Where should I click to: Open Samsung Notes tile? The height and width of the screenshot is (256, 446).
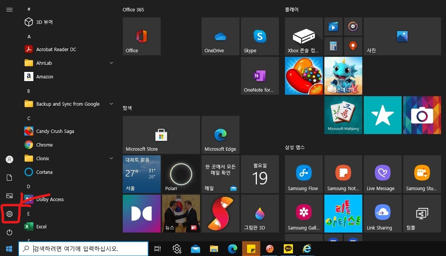[x=343, y=174]
